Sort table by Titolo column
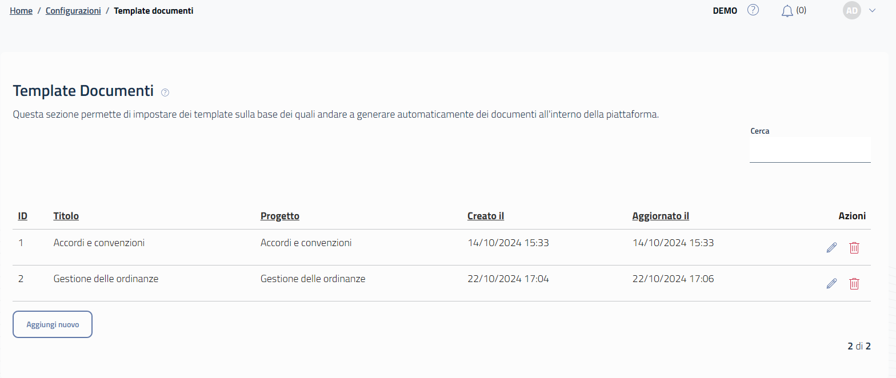This screenshot has width=896, height=378. coord(66,216)
